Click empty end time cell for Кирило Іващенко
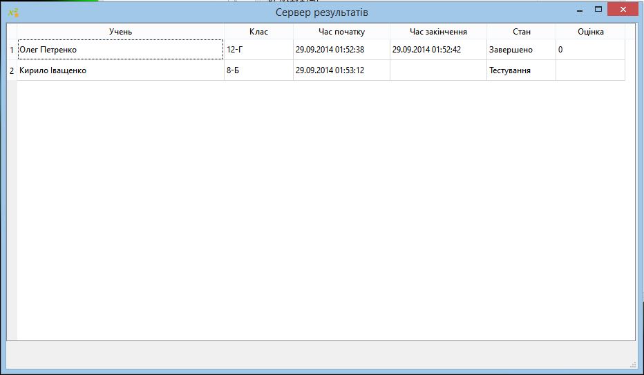Screen dimensions: 644x375 point(438,70)
